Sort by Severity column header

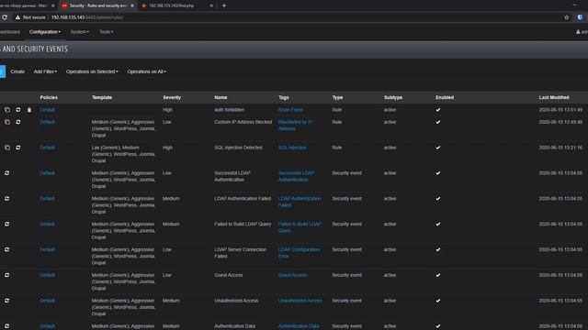172,97
